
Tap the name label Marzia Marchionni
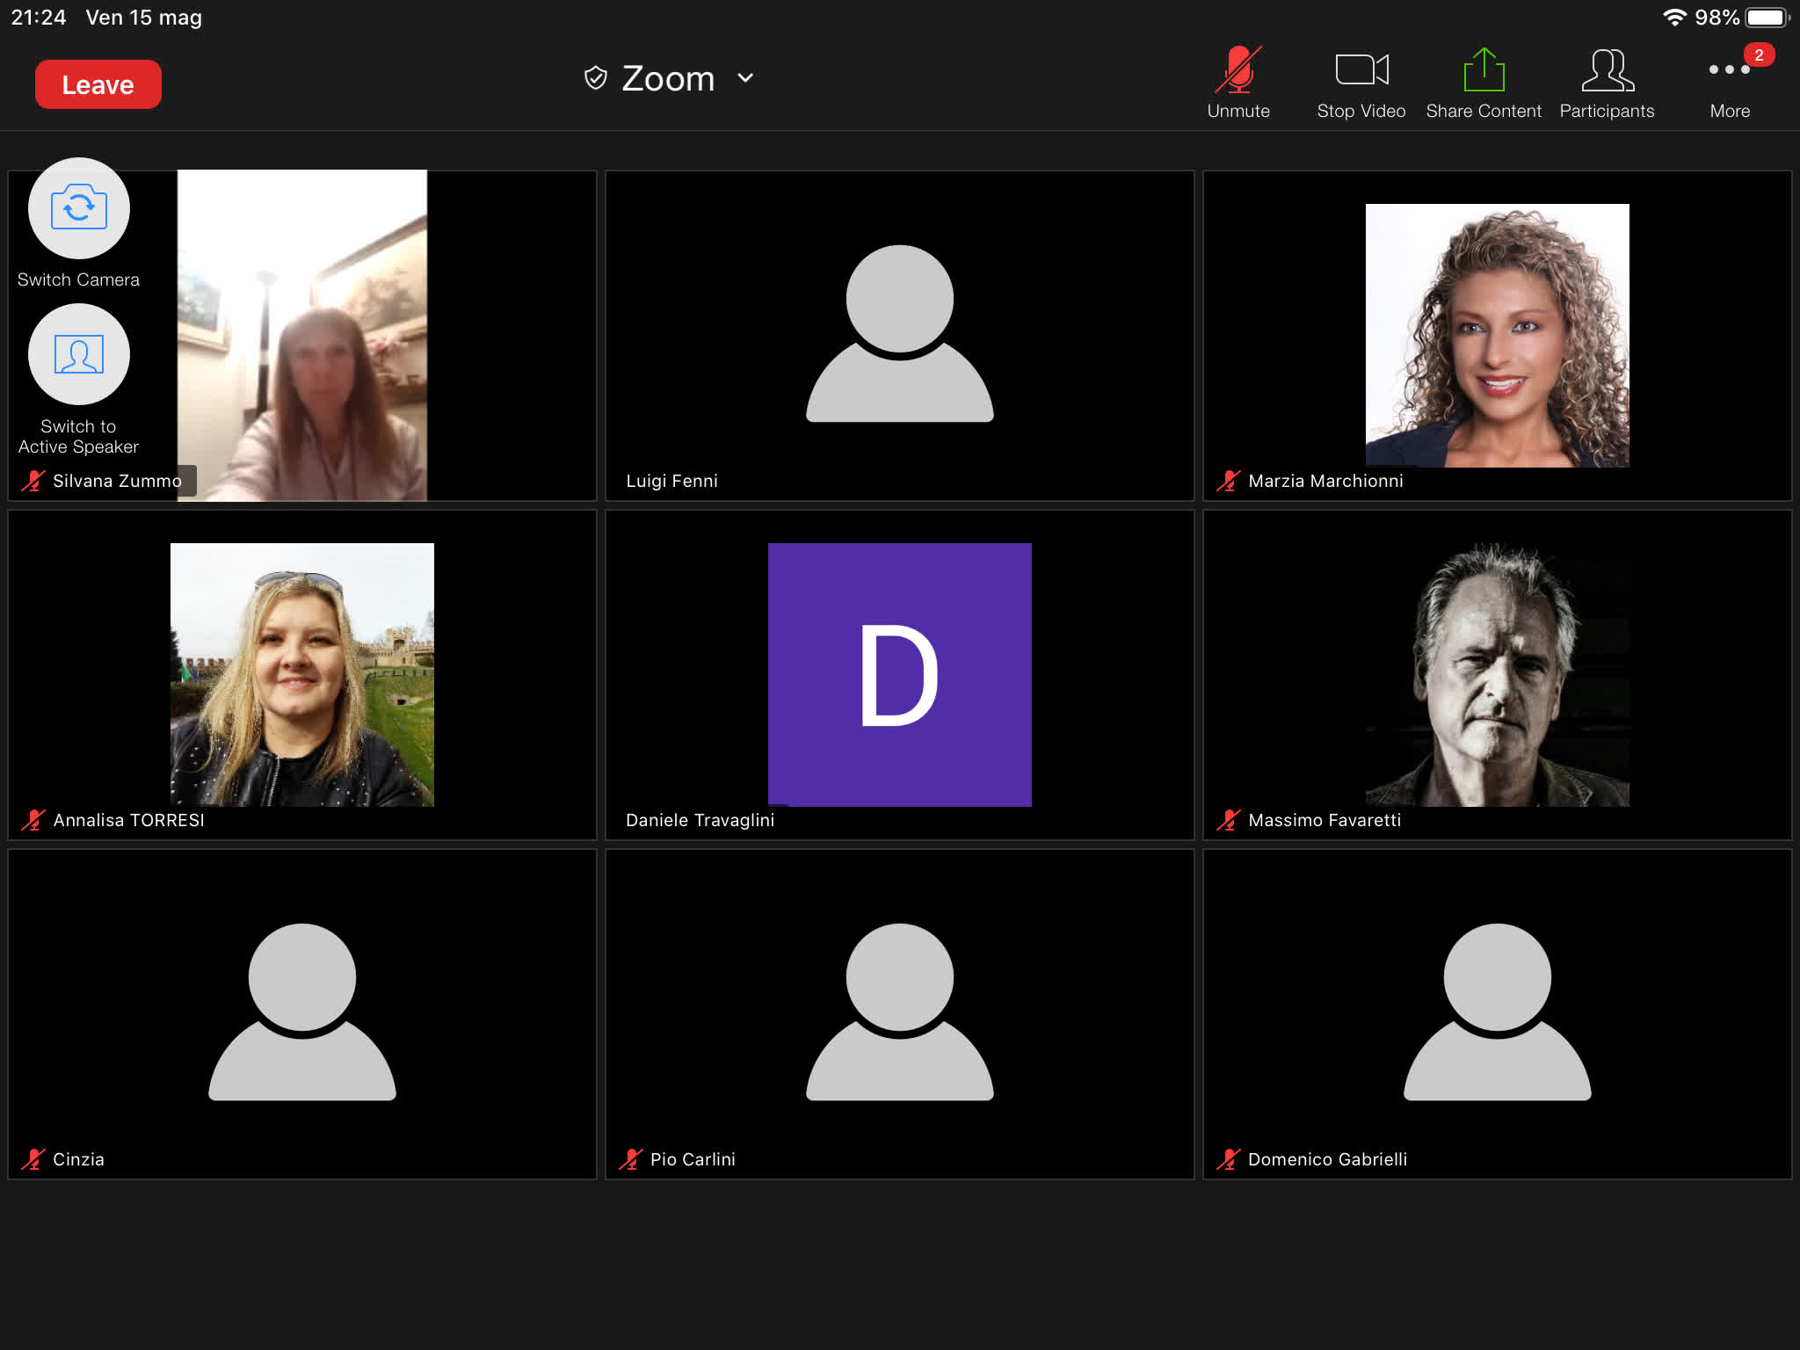(1325, 481)
